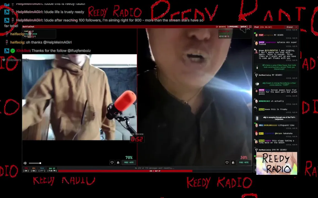Click the Chat 334 ONLINE header

click(263, 27)
